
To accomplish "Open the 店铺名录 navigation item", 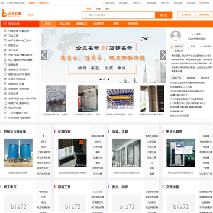I will [x=82, y=24].
